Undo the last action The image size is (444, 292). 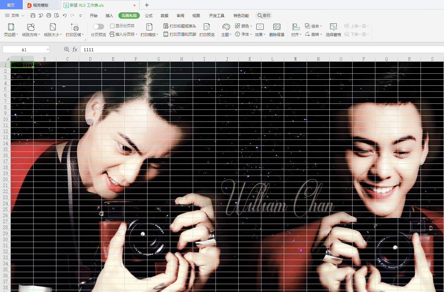(x=65, y=16)
